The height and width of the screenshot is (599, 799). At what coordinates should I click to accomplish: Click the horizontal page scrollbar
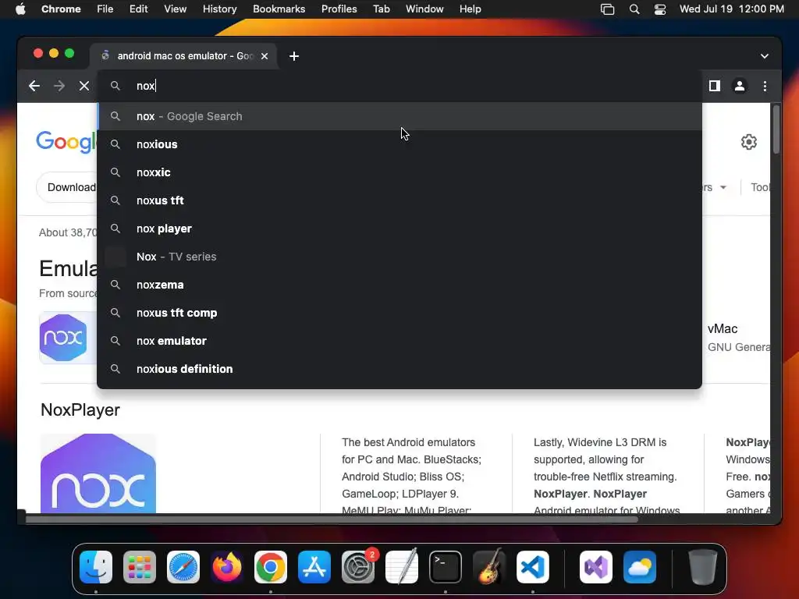[332, 519]
